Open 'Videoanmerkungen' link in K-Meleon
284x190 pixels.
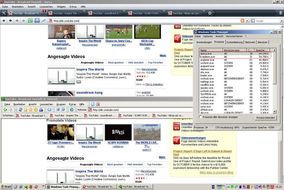193,138
